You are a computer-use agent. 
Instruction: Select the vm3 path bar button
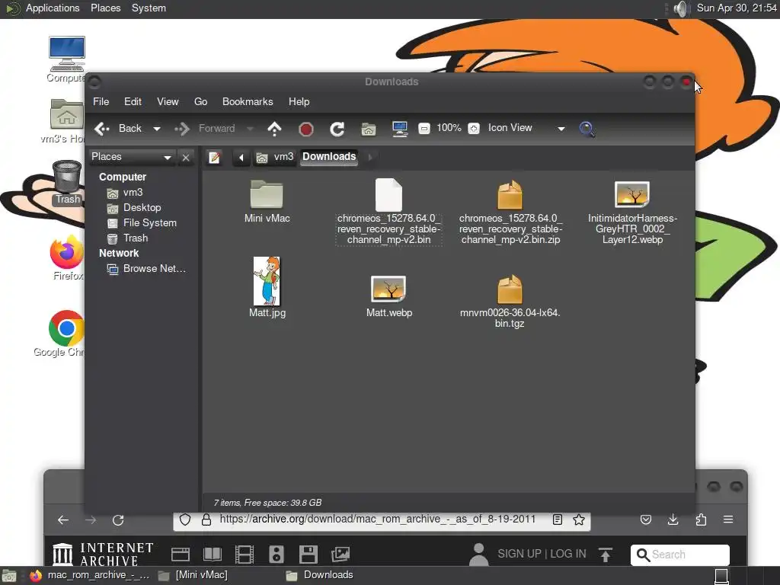point(275,157)
